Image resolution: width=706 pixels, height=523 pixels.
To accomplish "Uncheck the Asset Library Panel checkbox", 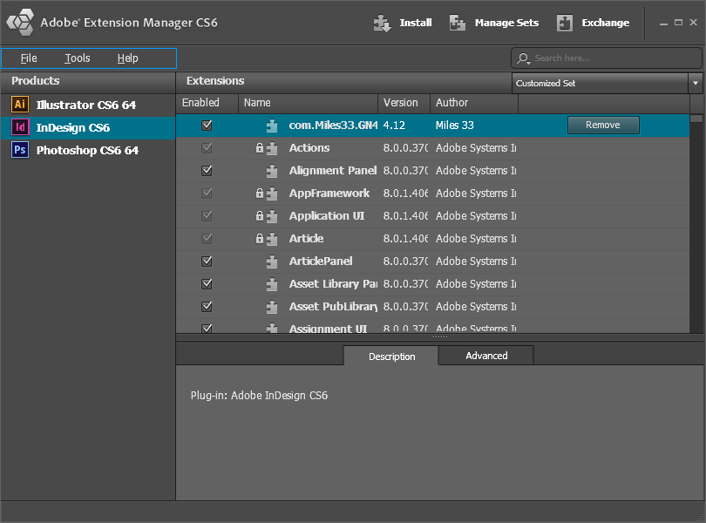I will (207, 284).
